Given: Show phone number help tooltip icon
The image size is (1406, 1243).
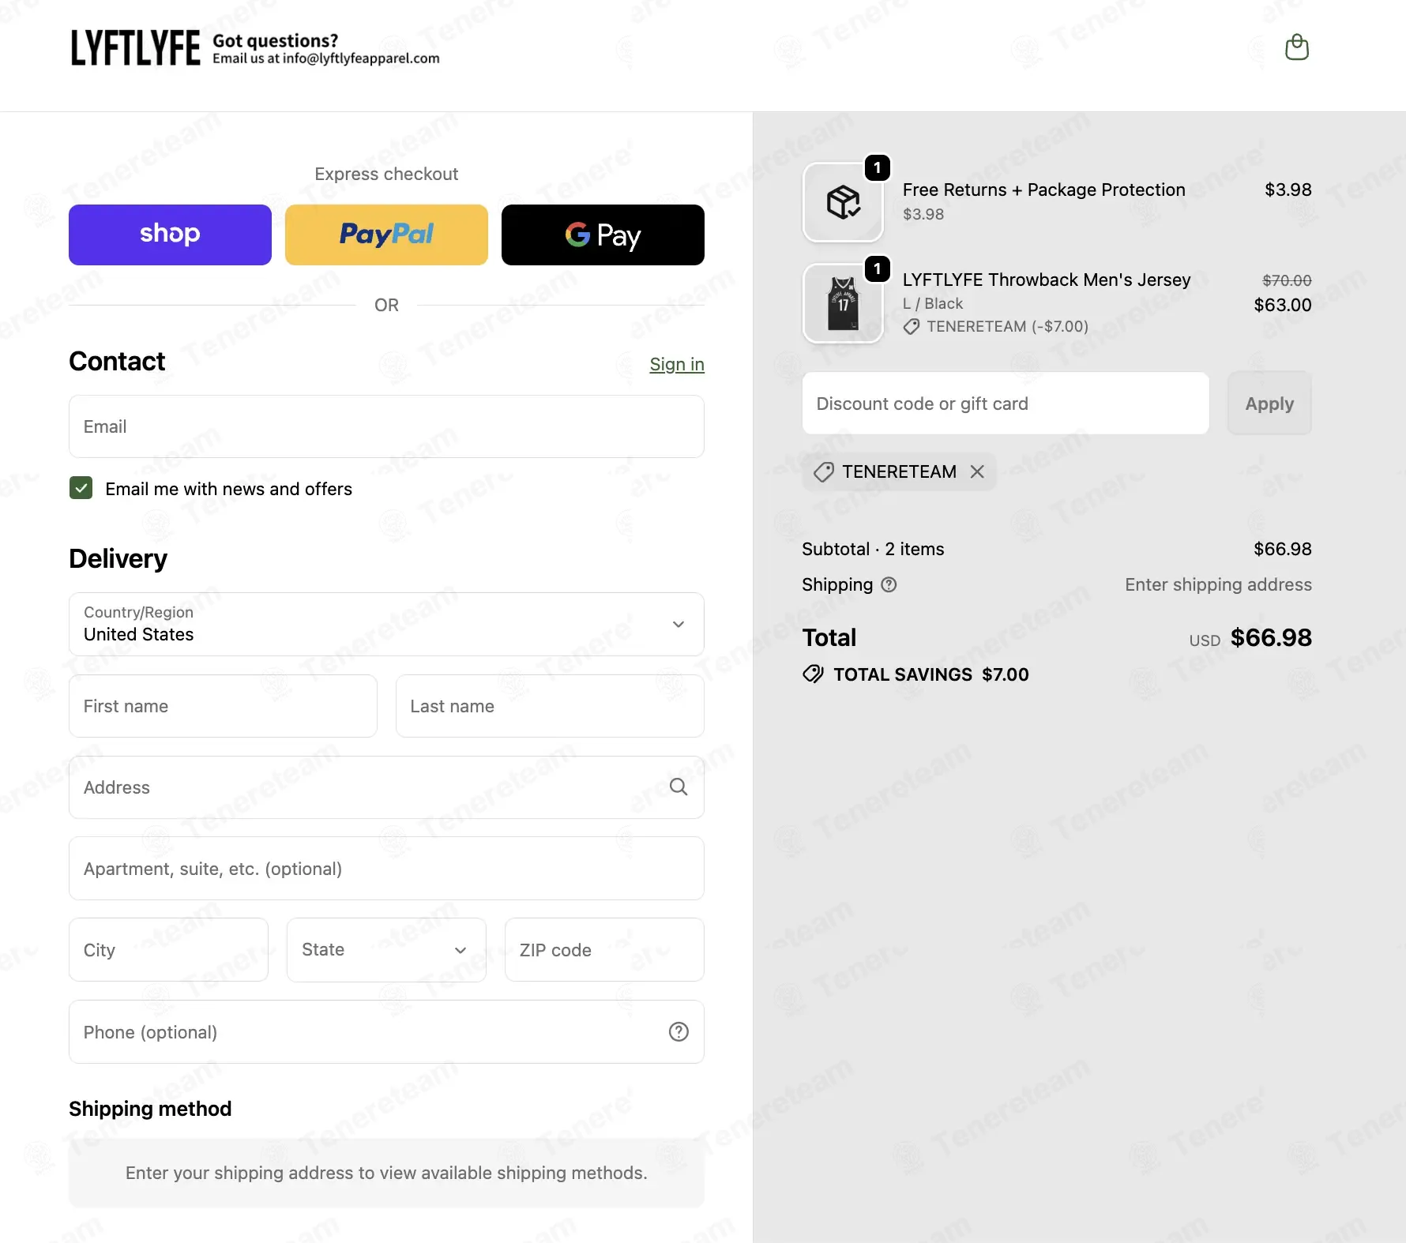Looking at the screenshot, I should pos(679,1031).
